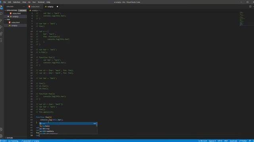Click the editor minimap
The width and height of the screenshot is (254, 142).
[x=242, y=19]
